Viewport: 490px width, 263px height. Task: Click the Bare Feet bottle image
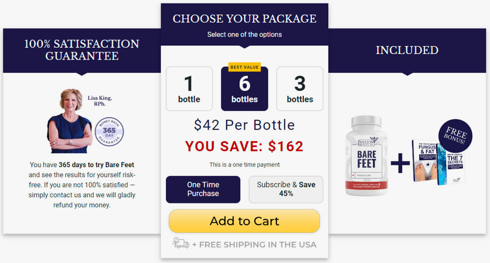(366, 156)
